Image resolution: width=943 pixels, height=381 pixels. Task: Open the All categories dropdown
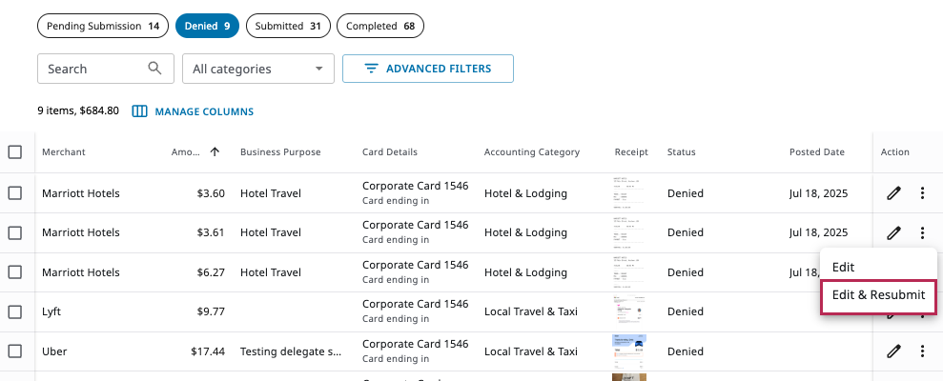pyautogui.click(x=258, y=69)
